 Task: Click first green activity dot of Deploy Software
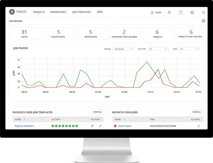pyautogui.click(x=53, y=126)
